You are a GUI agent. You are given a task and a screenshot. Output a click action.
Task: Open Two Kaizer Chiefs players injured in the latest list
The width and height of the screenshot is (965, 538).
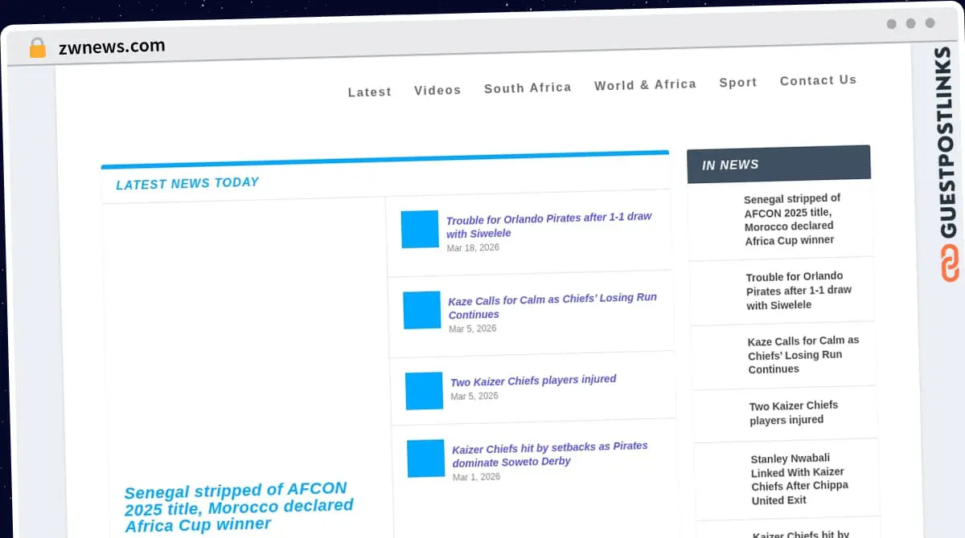(533, 380)
